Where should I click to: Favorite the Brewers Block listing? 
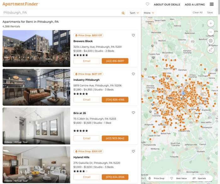133,35
